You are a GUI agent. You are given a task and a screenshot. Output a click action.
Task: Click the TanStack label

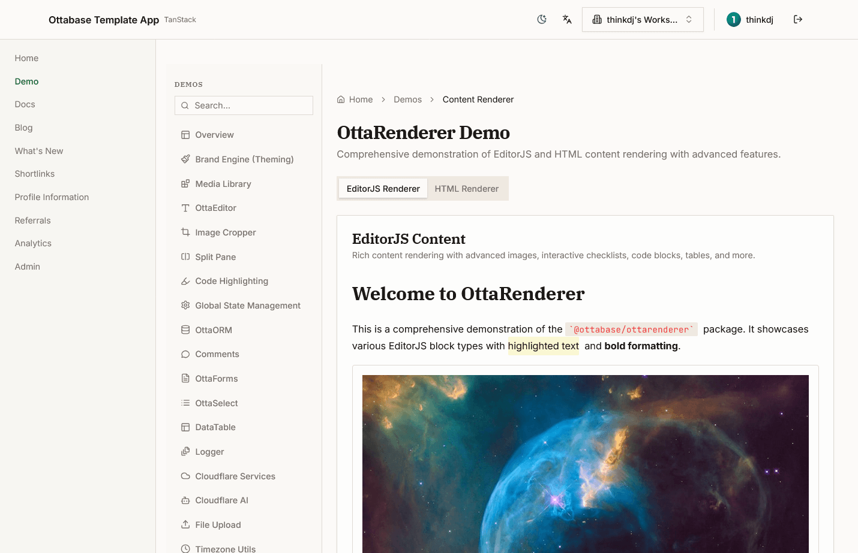pyautogui.click(x=180, y=20)
